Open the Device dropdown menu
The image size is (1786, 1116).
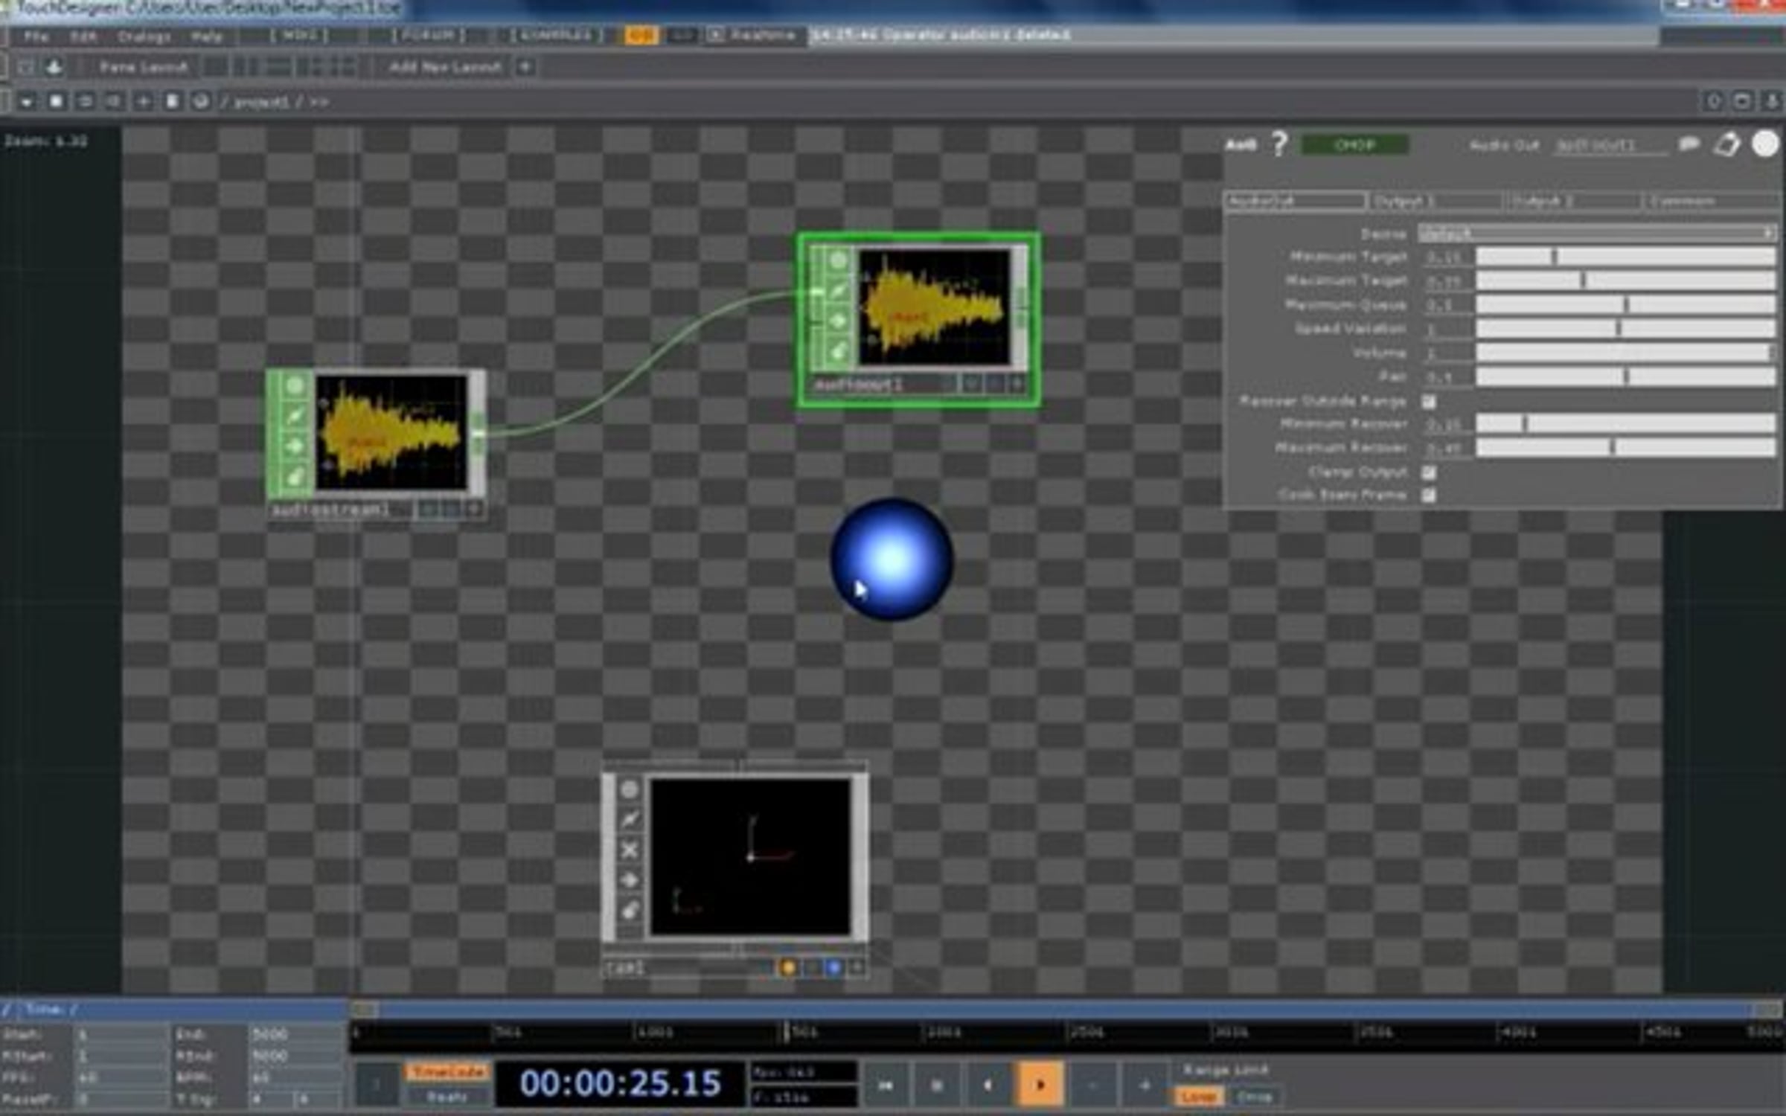coord(1596,234)
